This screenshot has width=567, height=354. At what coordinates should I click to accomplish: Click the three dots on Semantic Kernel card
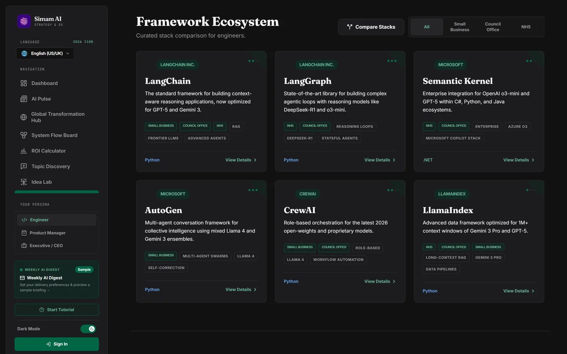pyautogui.click(x=531, y=61)
